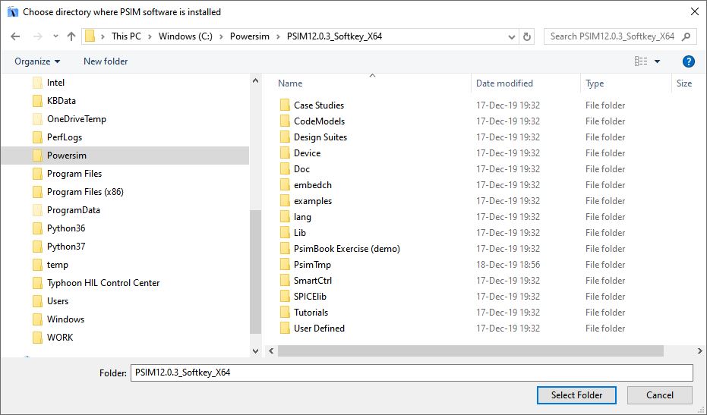The image size is (707, 415).
Task: Click the Up one level arrow
Action: [x=71, y=36]
